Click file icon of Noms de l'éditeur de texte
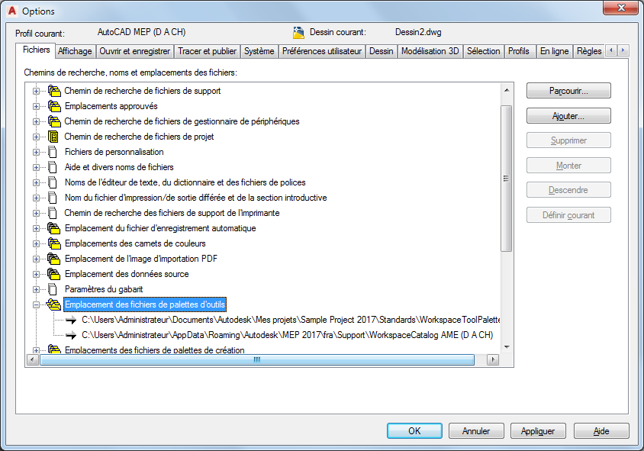This screenshot has width=644, height=451. (x=53, y=182)
